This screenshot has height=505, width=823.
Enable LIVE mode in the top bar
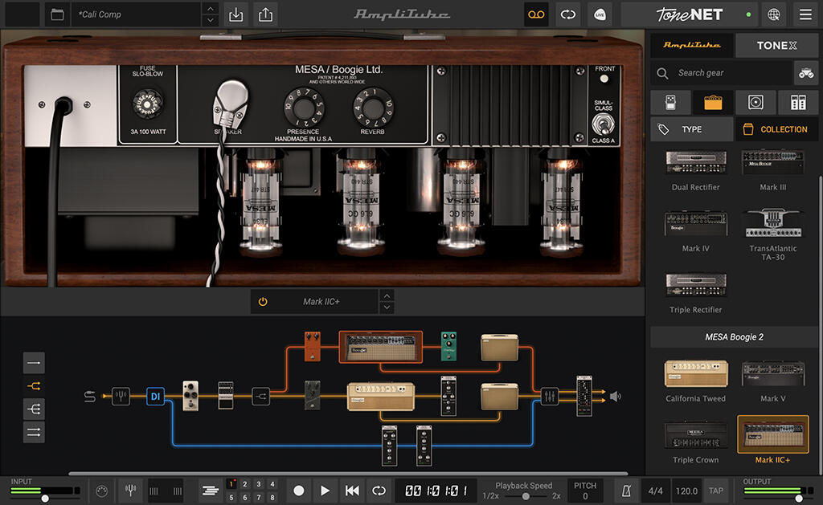pos(600,14)
